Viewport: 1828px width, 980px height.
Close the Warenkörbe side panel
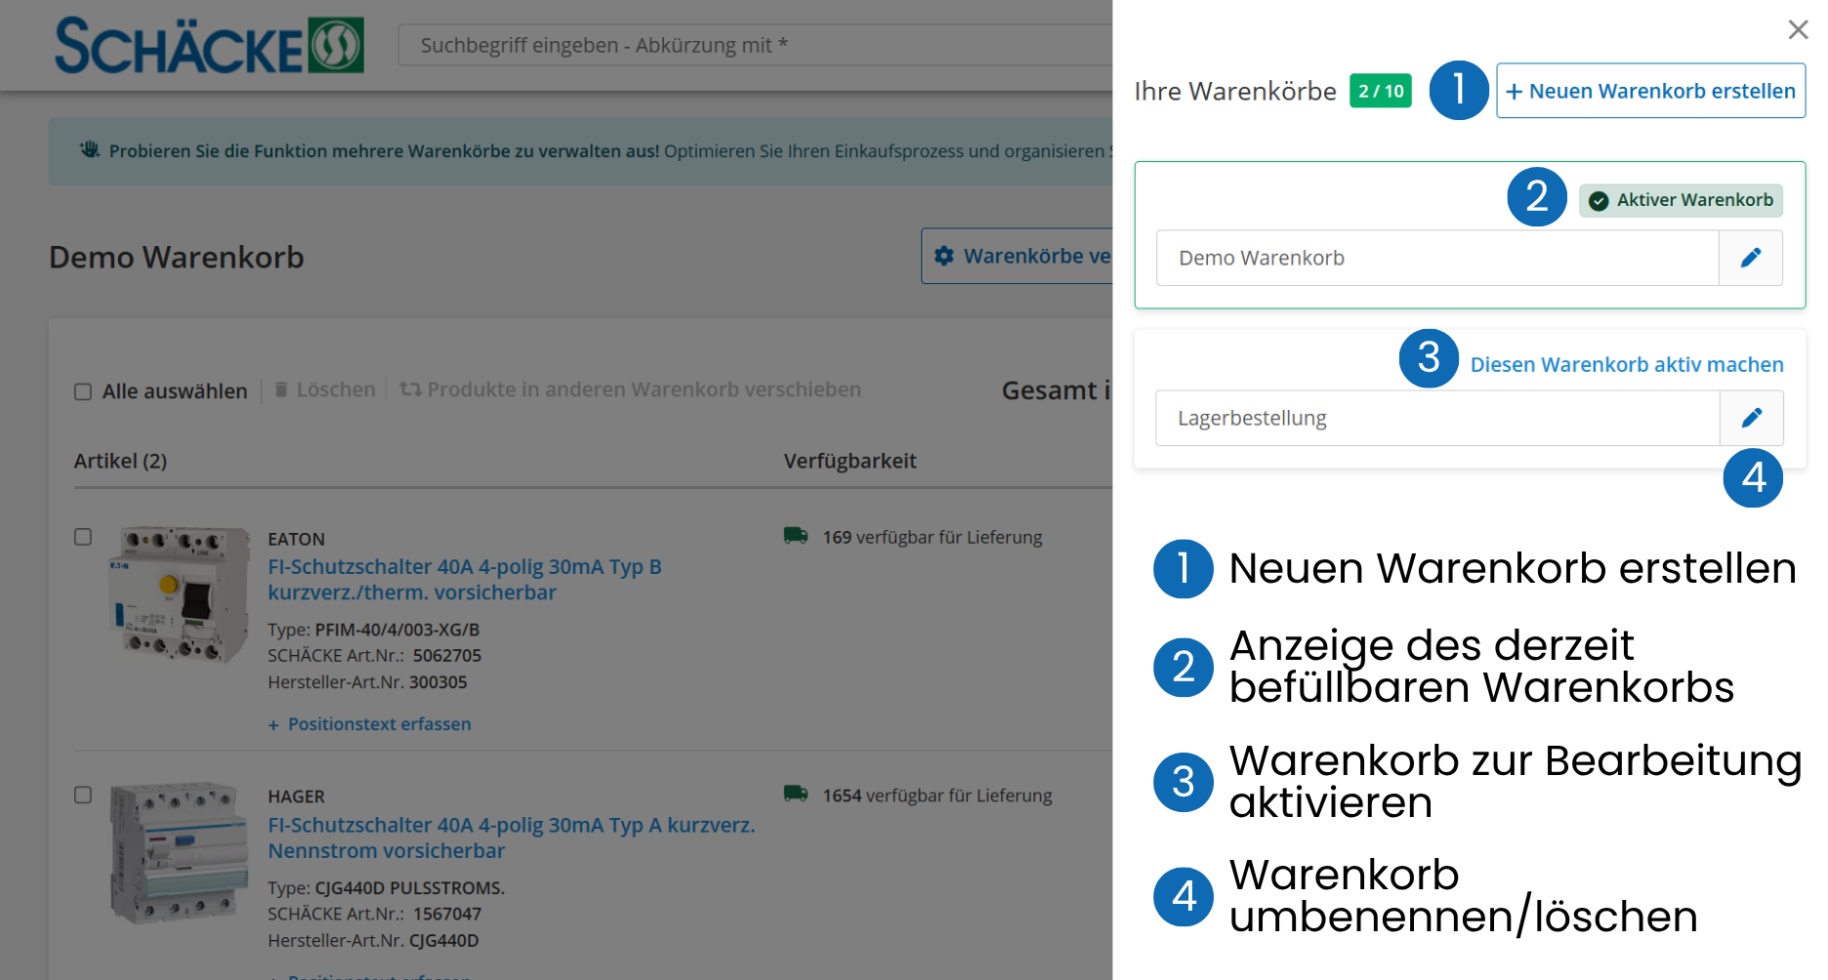[1798, 29]
